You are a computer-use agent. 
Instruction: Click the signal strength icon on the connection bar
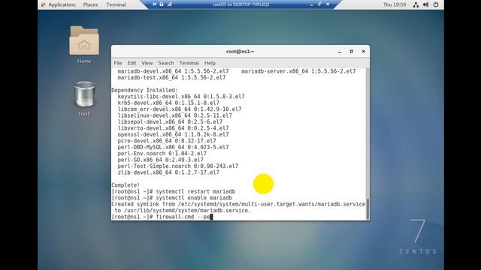pyautogui.click(x=169, y=4)
